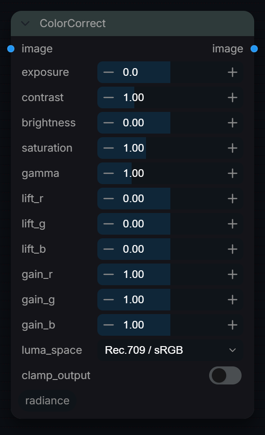Toggle the clamp_output switch
This screenshot has width=265, height=435.
(225, 375)
